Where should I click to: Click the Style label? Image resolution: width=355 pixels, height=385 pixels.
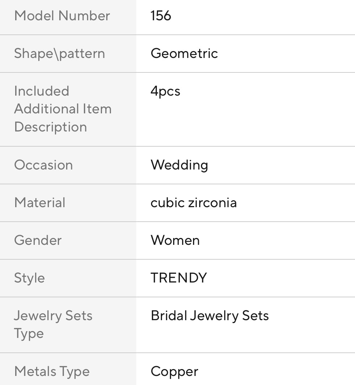(29, 278)
